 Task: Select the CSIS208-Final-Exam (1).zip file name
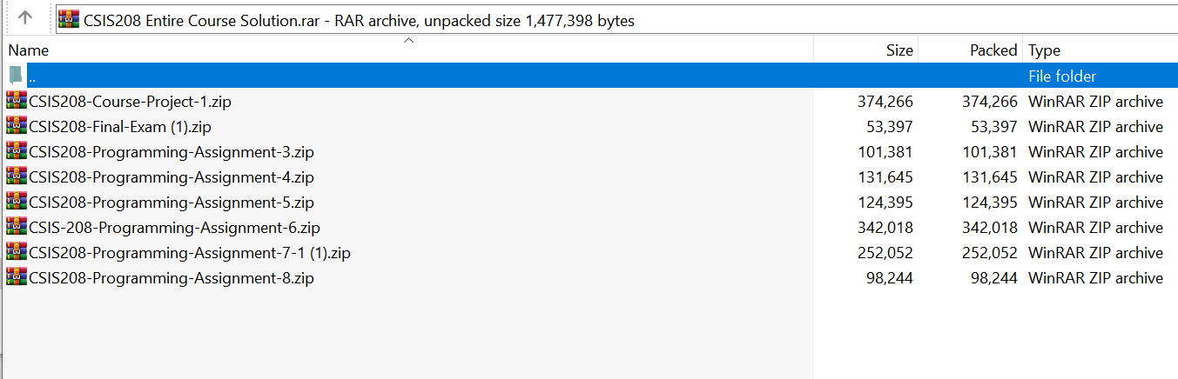[120, 127]
